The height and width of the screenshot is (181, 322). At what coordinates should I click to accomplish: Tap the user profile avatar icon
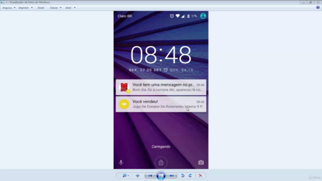pyautogui.click(x=203, y=16)
